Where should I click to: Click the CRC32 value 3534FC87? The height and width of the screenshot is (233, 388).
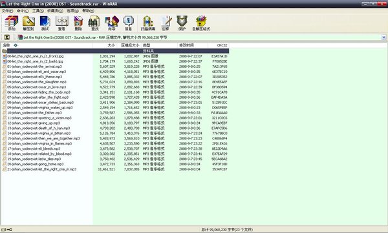(219, 169)
